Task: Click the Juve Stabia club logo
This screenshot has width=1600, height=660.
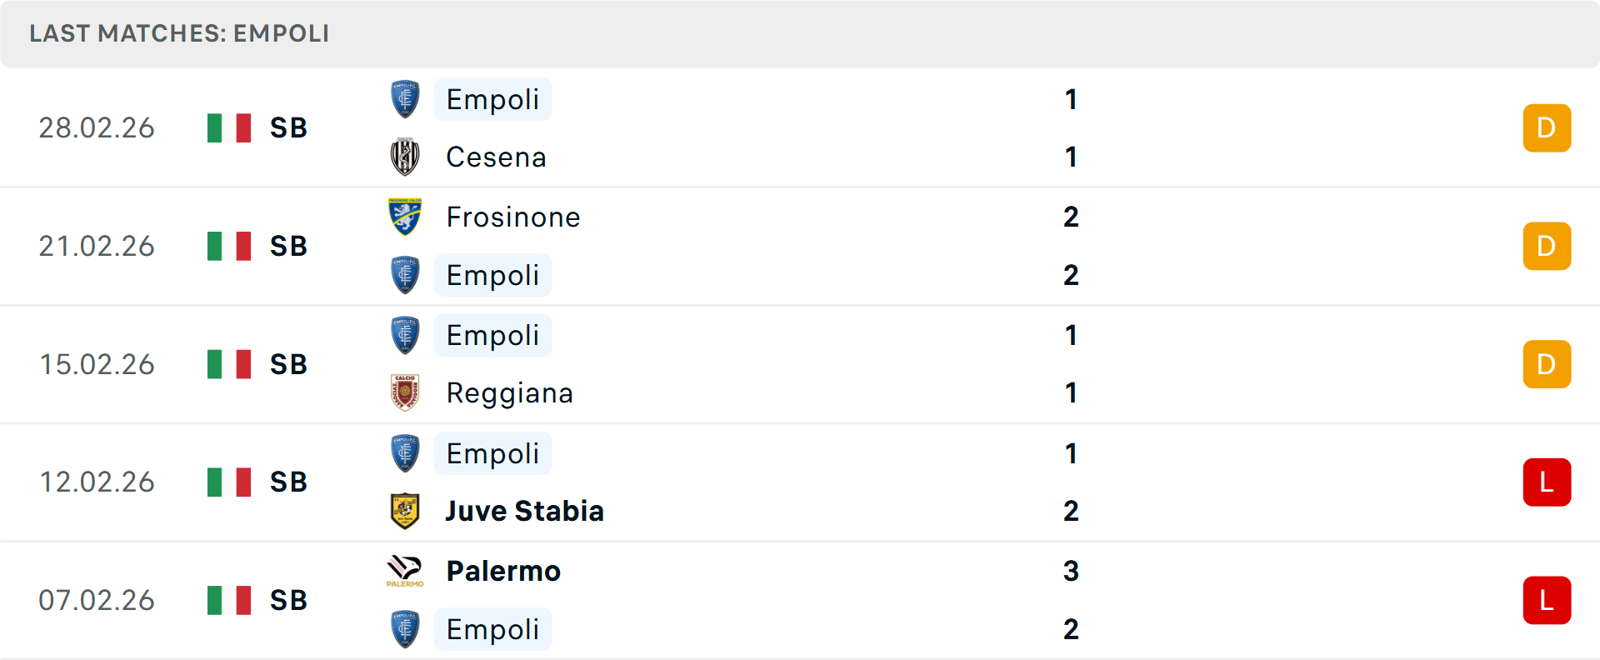Action: 405,511
